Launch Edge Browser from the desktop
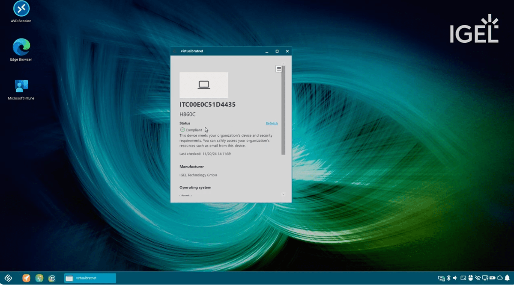The height and width of the screenshot is (285, 514). [21, 48]
